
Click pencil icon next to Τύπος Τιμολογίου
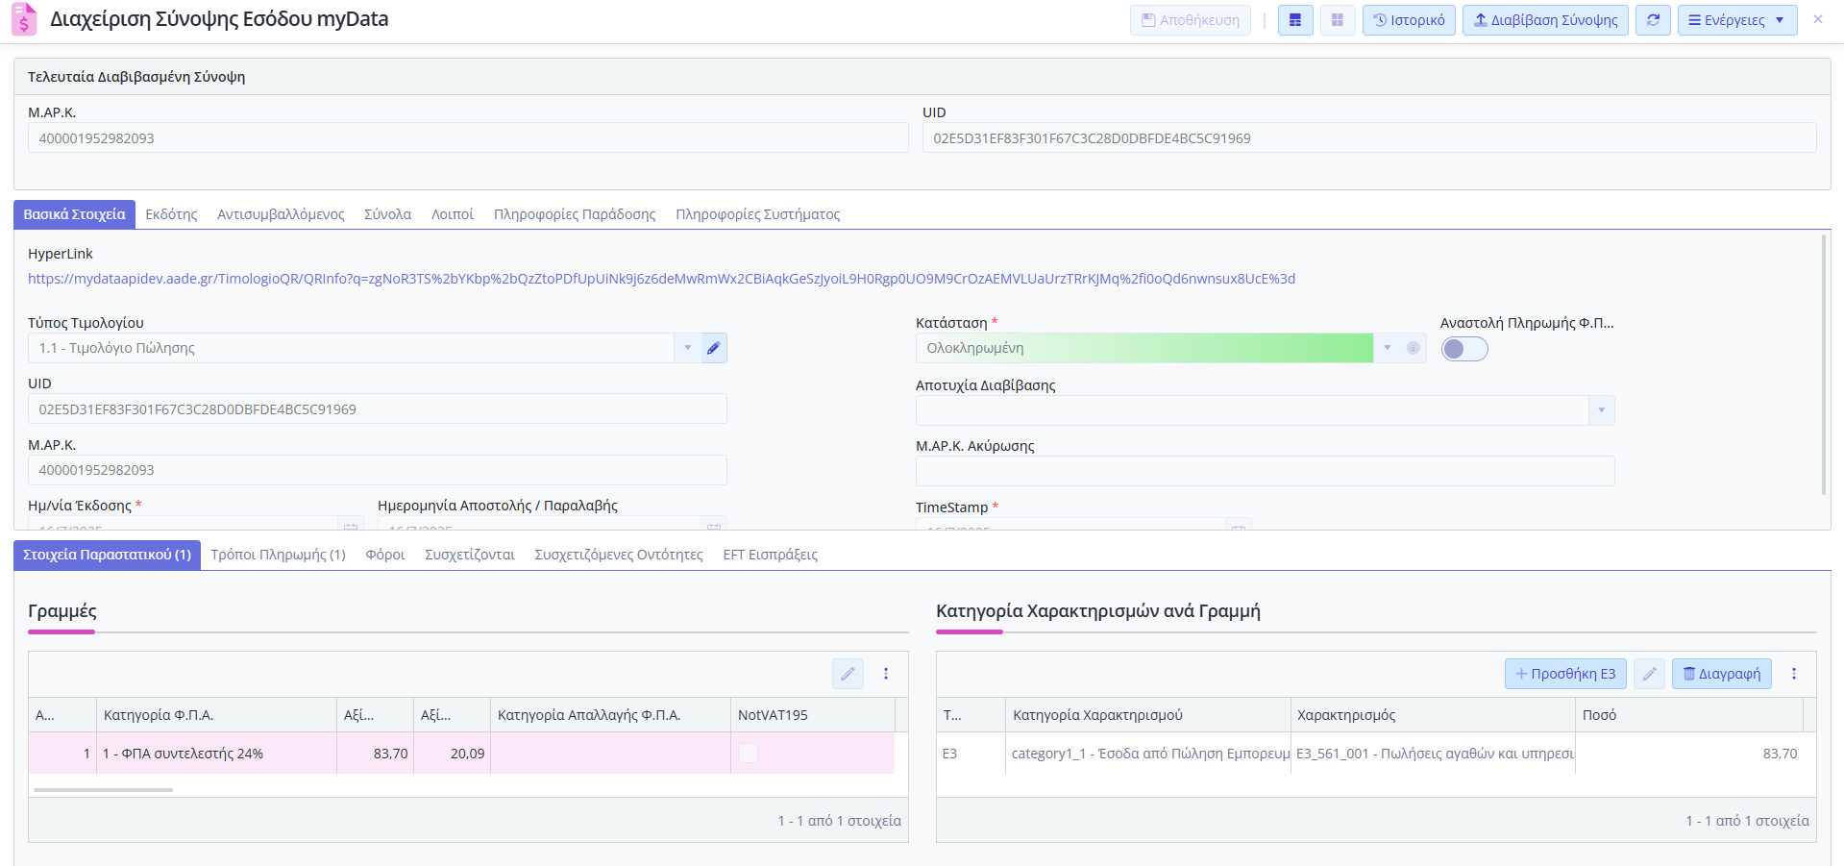(x=713, y=348)
